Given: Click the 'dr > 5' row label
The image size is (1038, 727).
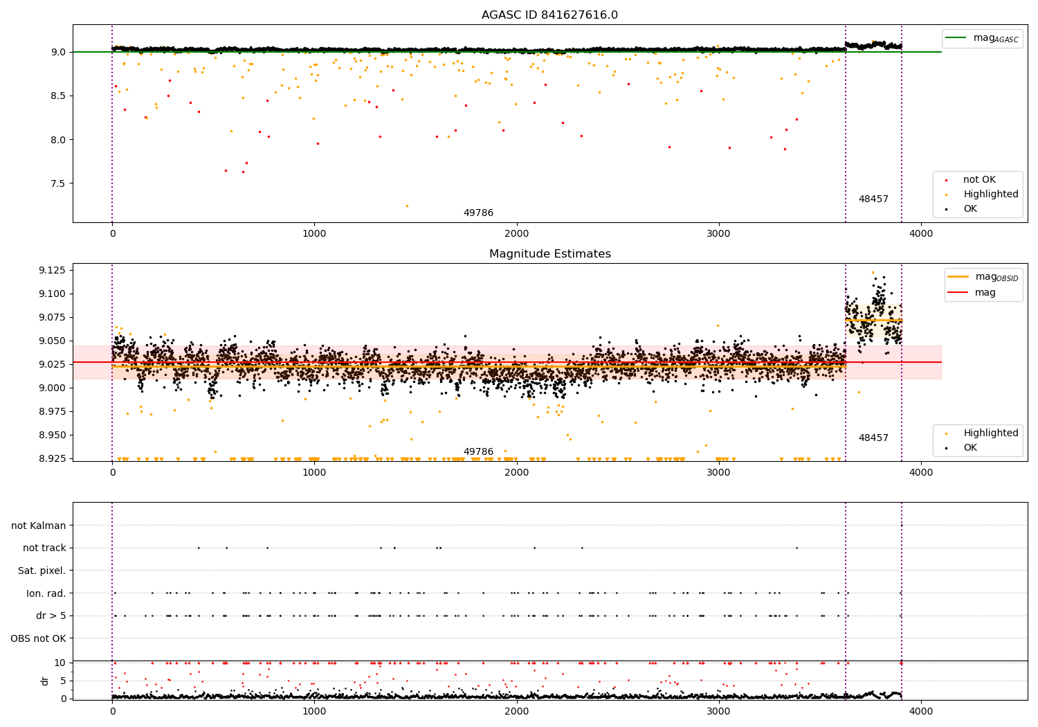Looking at the screenshot, I should [x=51, y=616].
